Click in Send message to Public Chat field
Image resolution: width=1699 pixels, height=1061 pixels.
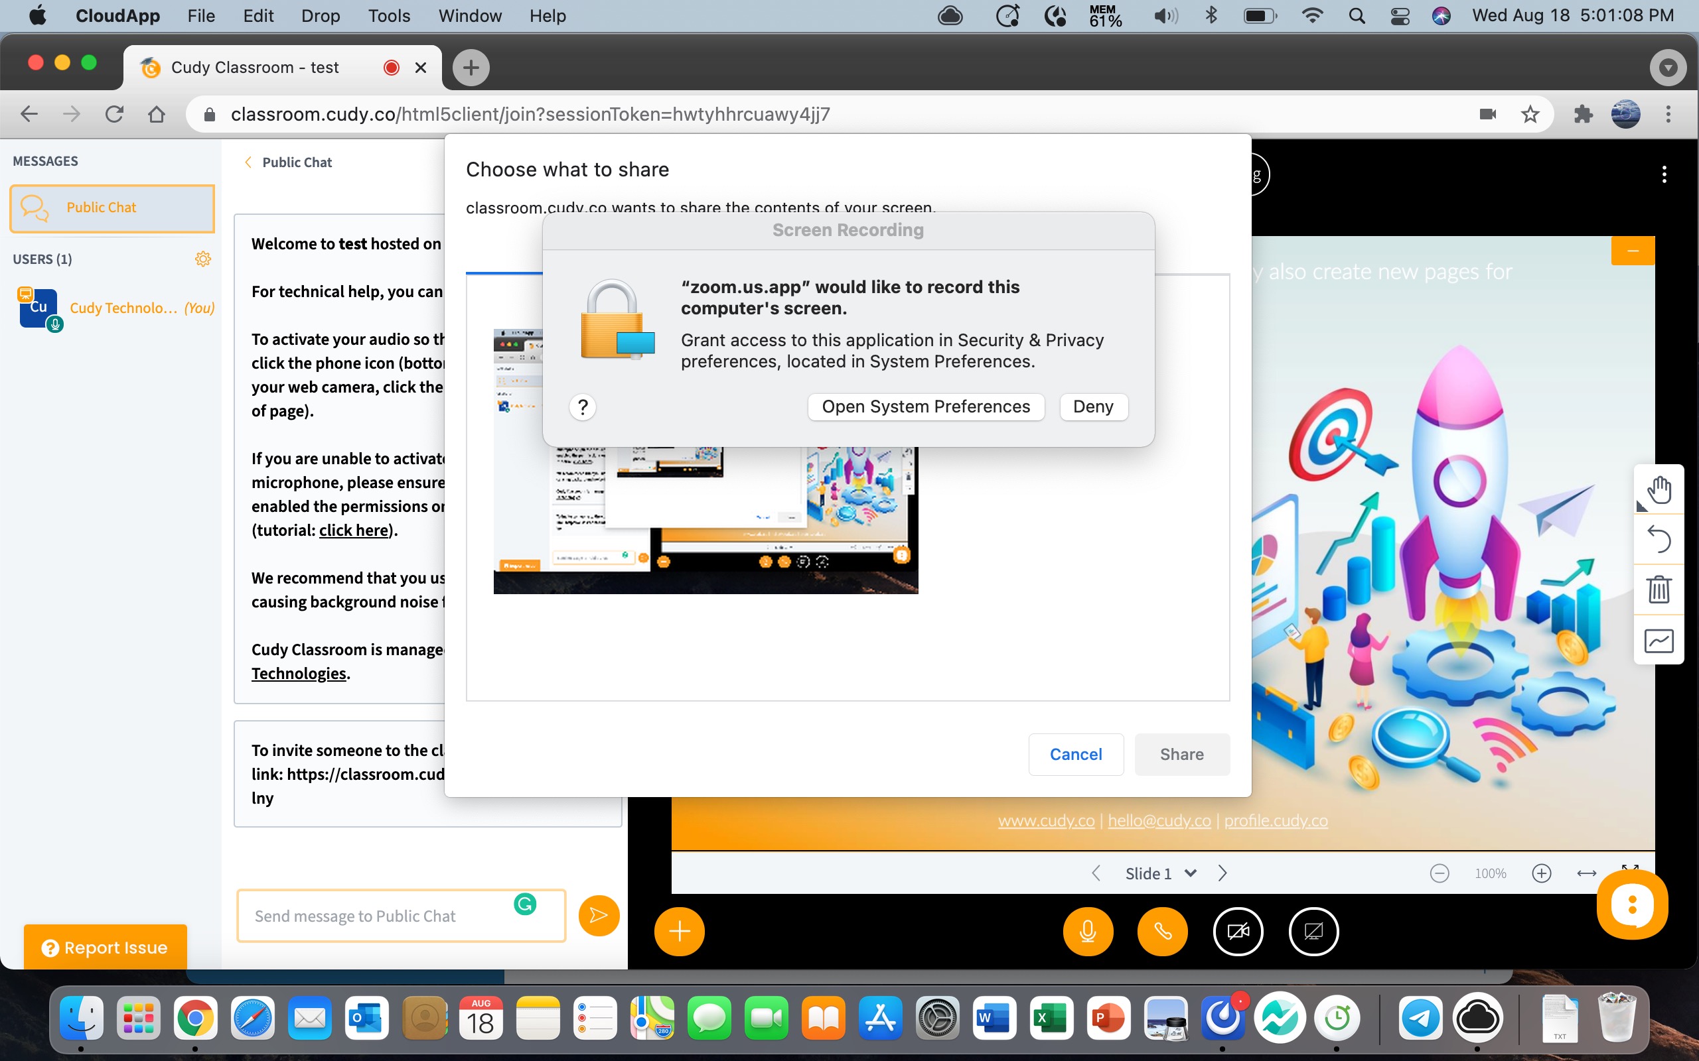pos(401,915)
